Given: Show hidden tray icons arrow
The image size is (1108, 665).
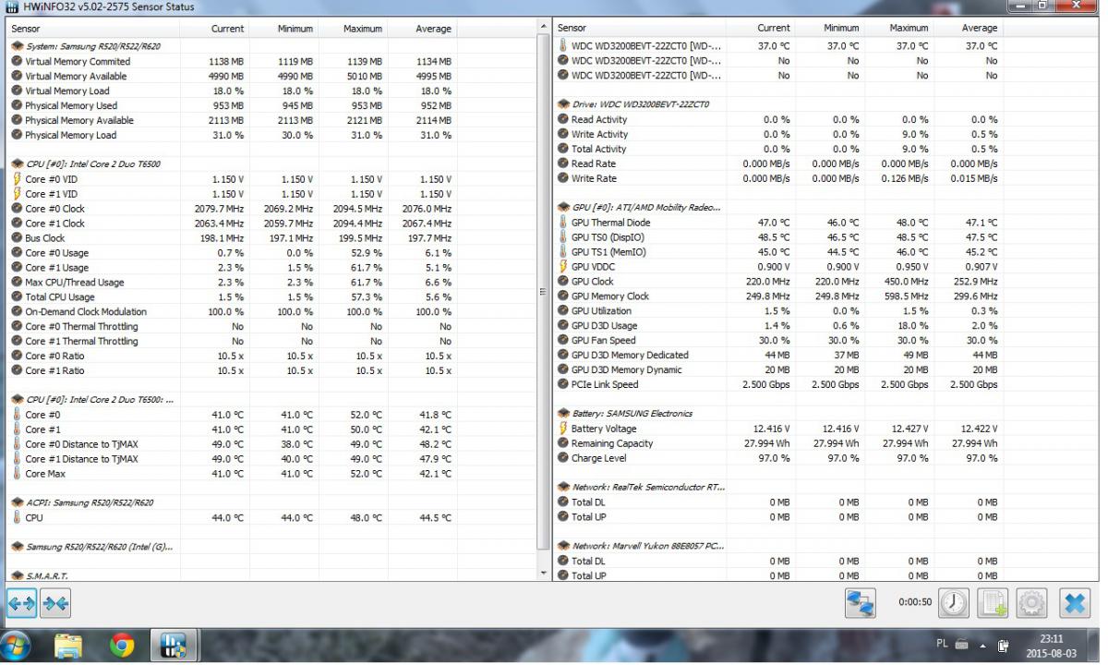Looking at the screenshot, I should click(982, 645).
